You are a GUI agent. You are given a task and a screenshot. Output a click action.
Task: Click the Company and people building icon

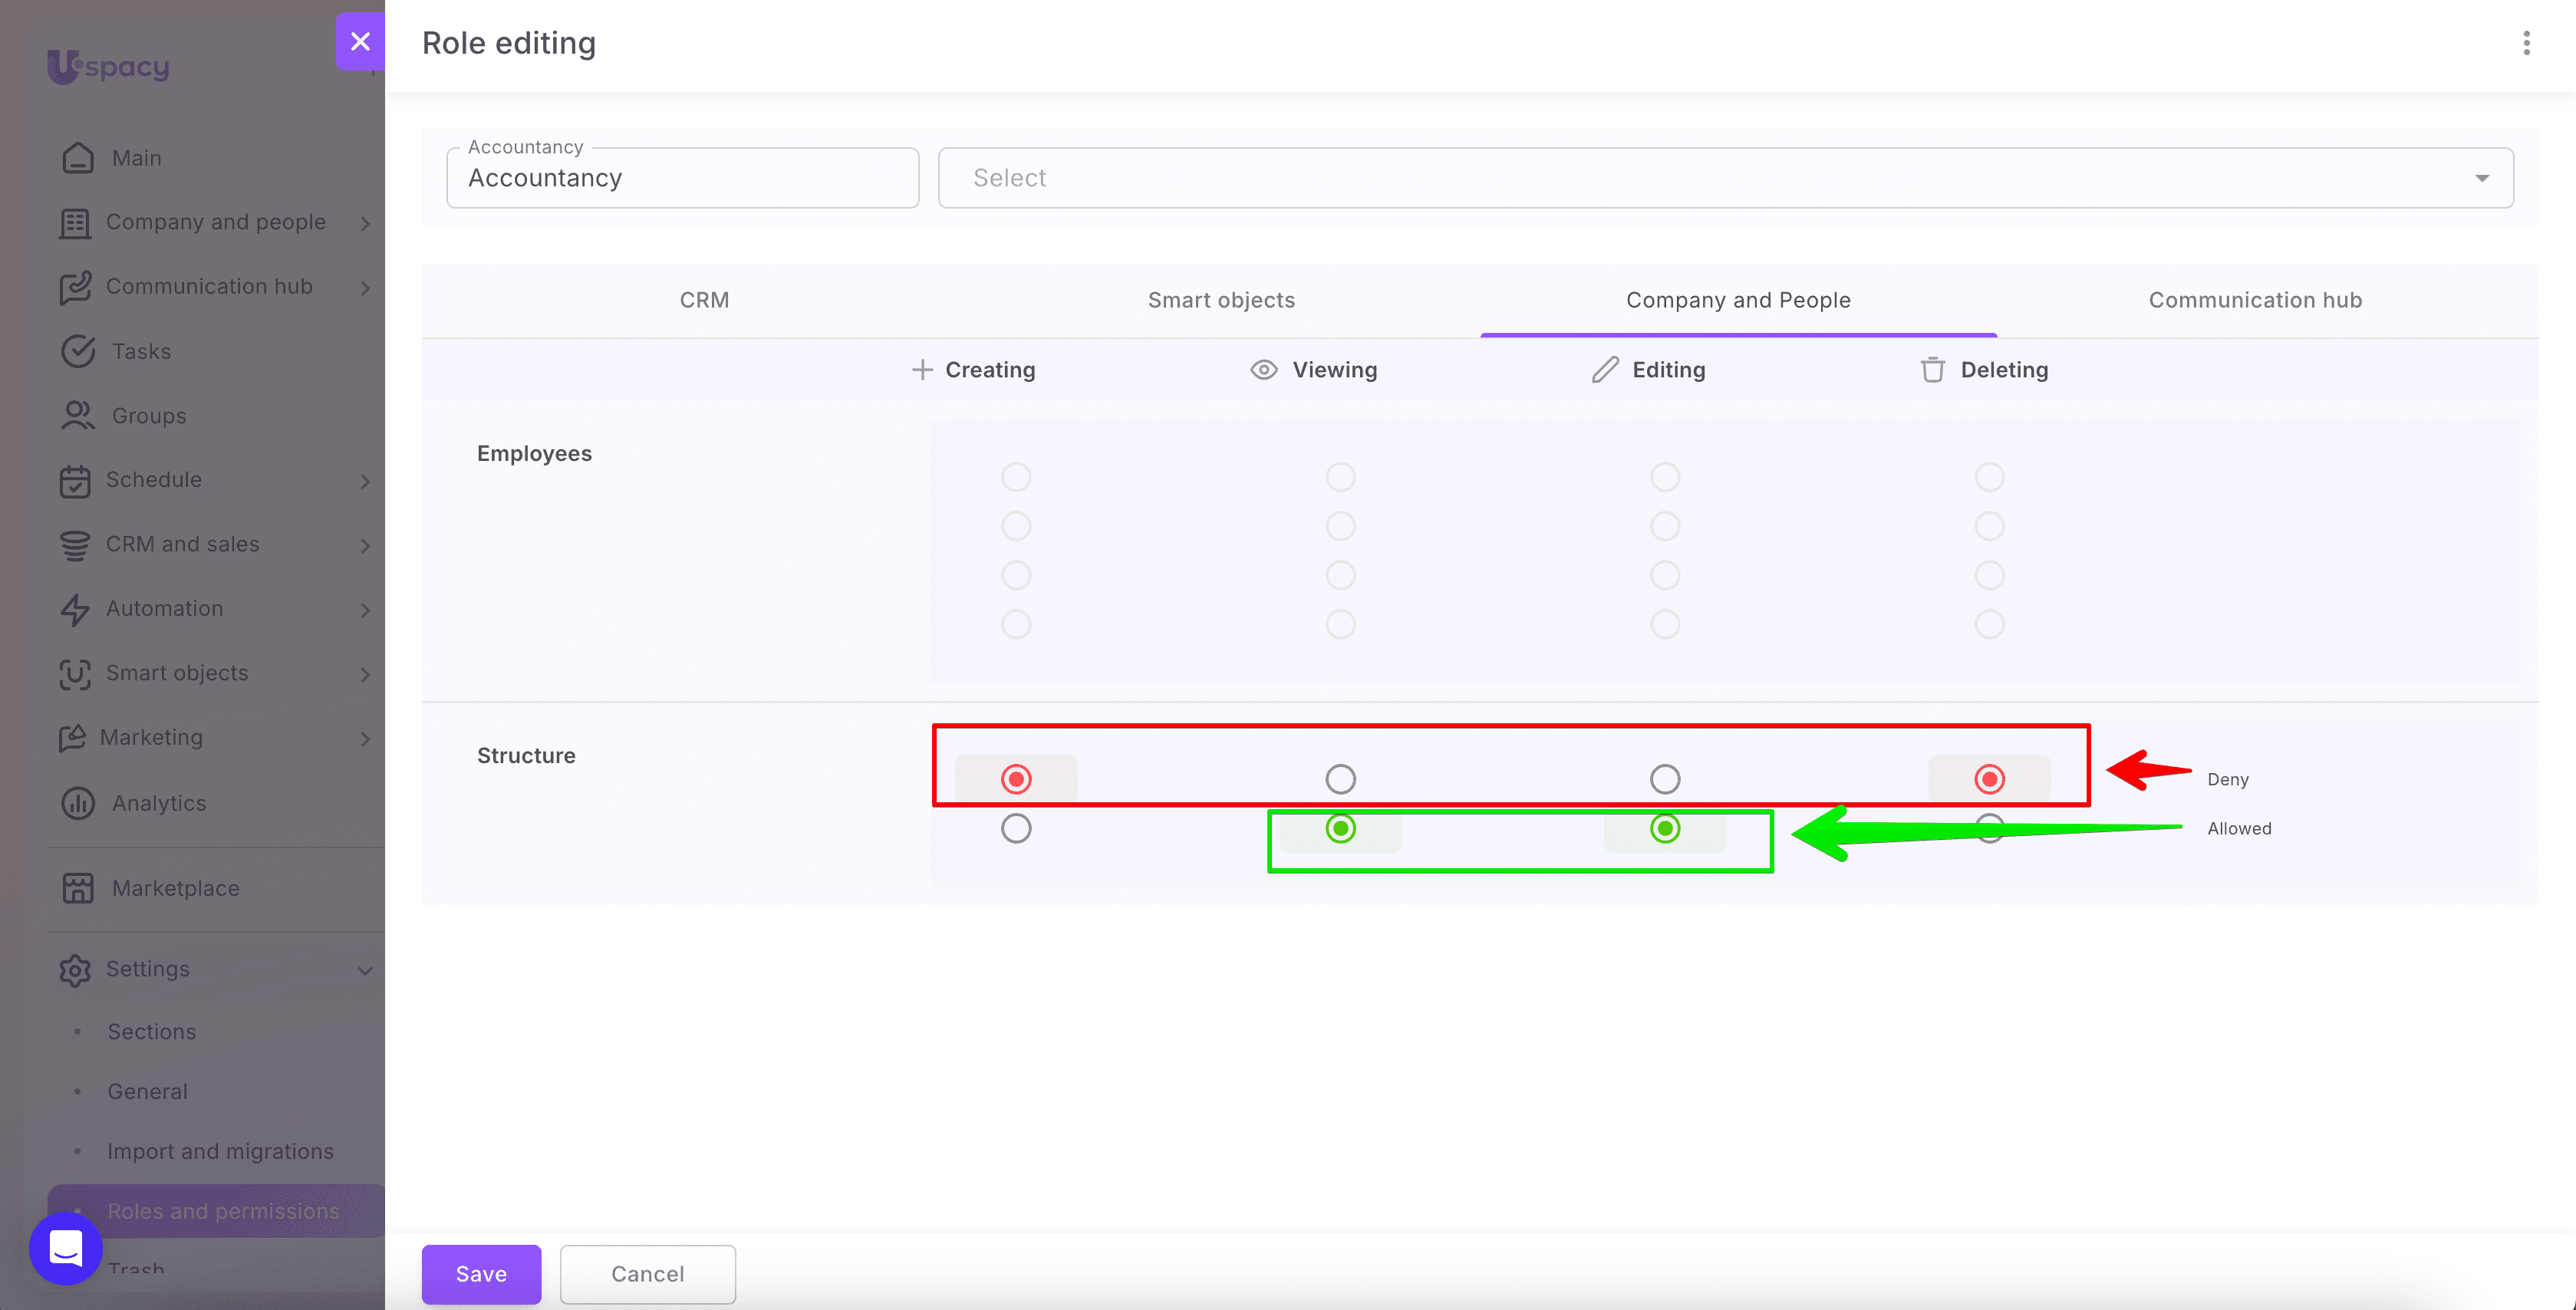point(75,223)
